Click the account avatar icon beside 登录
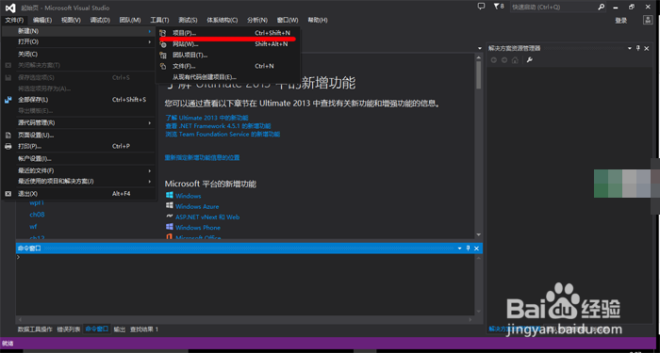Viewport: 660px width, 353px height. click(x=648, y=20)
